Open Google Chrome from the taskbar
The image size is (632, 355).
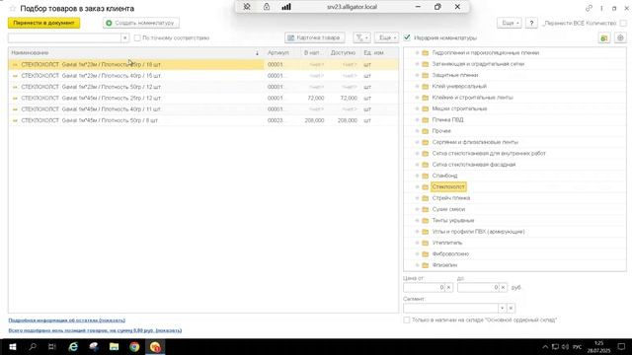click(134, 346)
